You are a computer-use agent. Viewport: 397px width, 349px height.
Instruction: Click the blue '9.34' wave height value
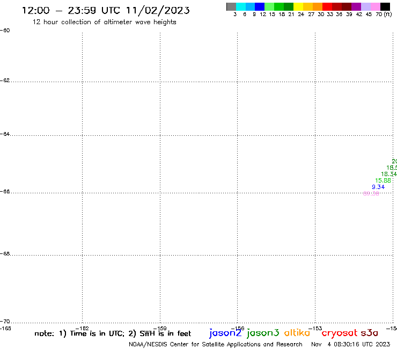[x=378, y=187]
